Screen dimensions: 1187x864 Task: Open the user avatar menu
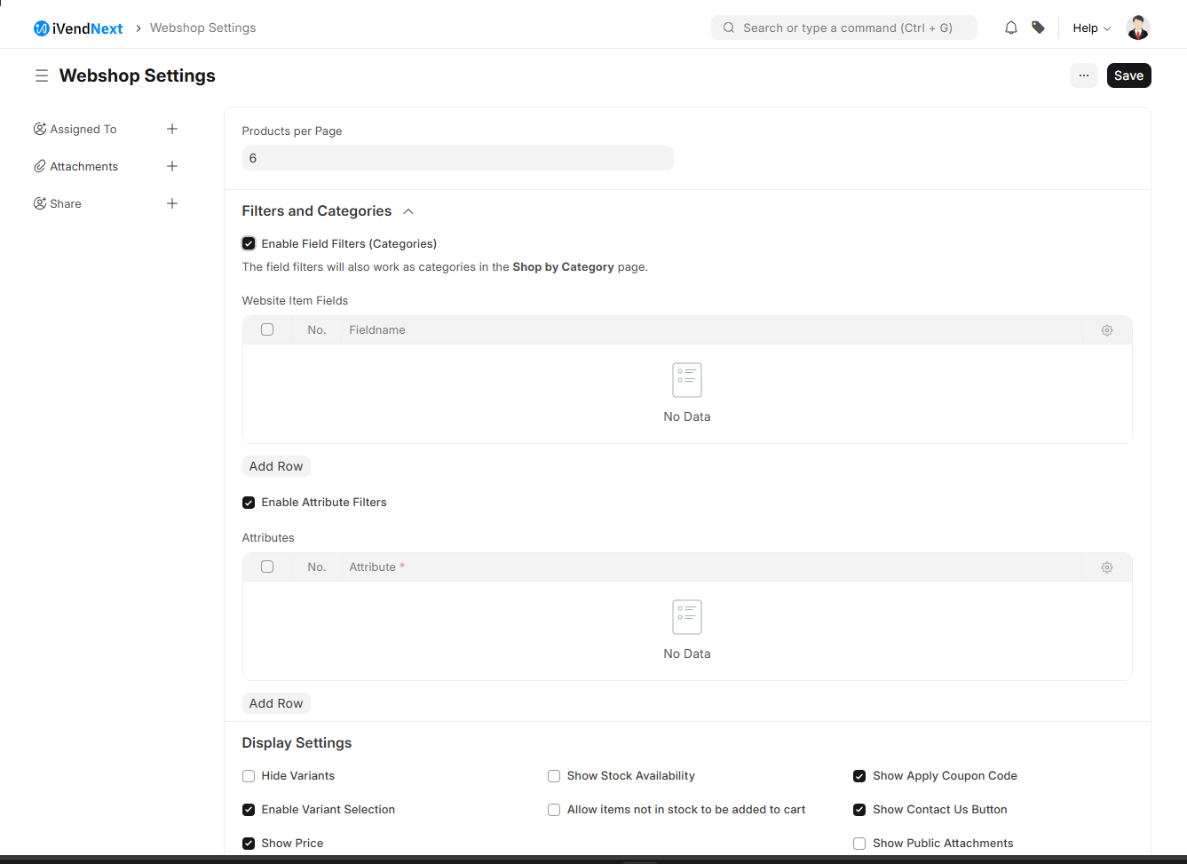pos(1138,28)
